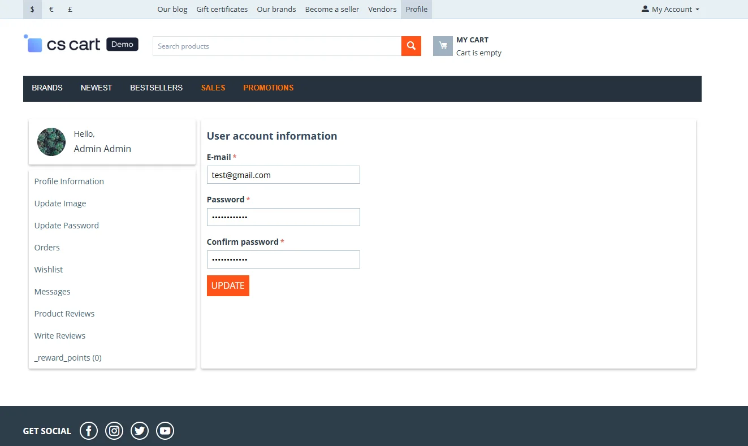Open the YouTube channel icon

click(165, 431)
